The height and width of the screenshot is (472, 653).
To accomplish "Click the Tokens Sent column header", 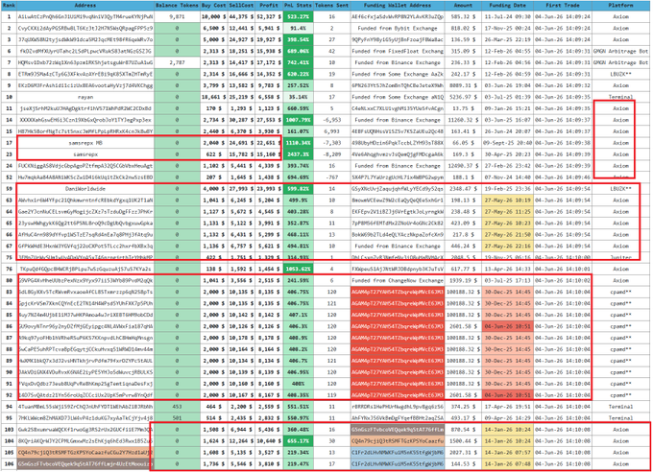I will (332, 6).
